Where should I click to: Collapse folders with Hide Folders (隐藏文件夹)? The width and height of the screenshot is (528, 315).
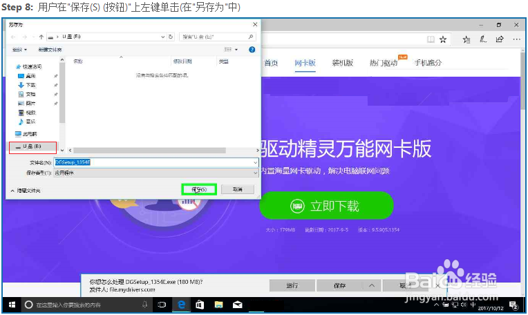pos(26,191)
